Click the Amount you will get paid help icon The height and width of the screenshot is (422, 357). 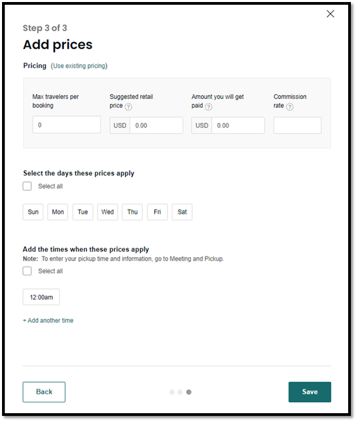pyautogui.click(x=208, y=107)
